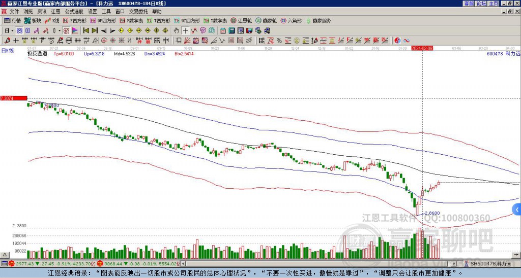
Task: Open the 帮助 menu
Action: [157, 12]
